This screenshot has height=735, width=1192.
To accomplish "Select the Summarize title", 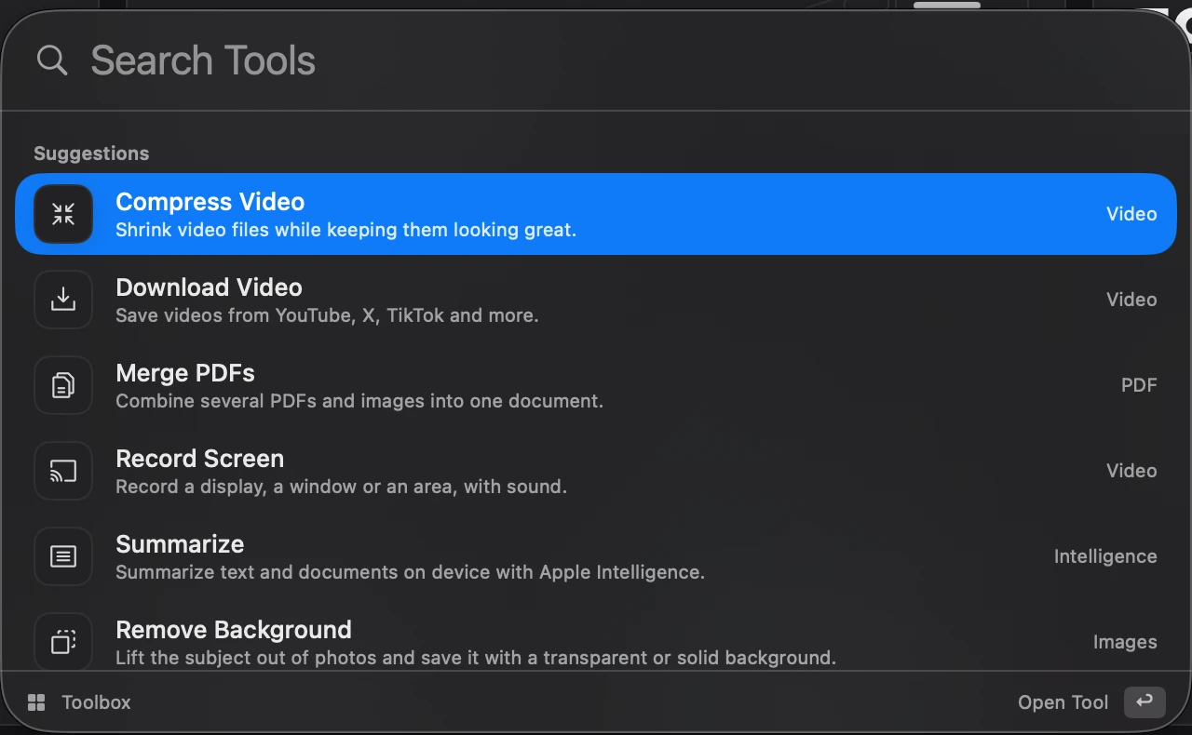I will [180, 544].
